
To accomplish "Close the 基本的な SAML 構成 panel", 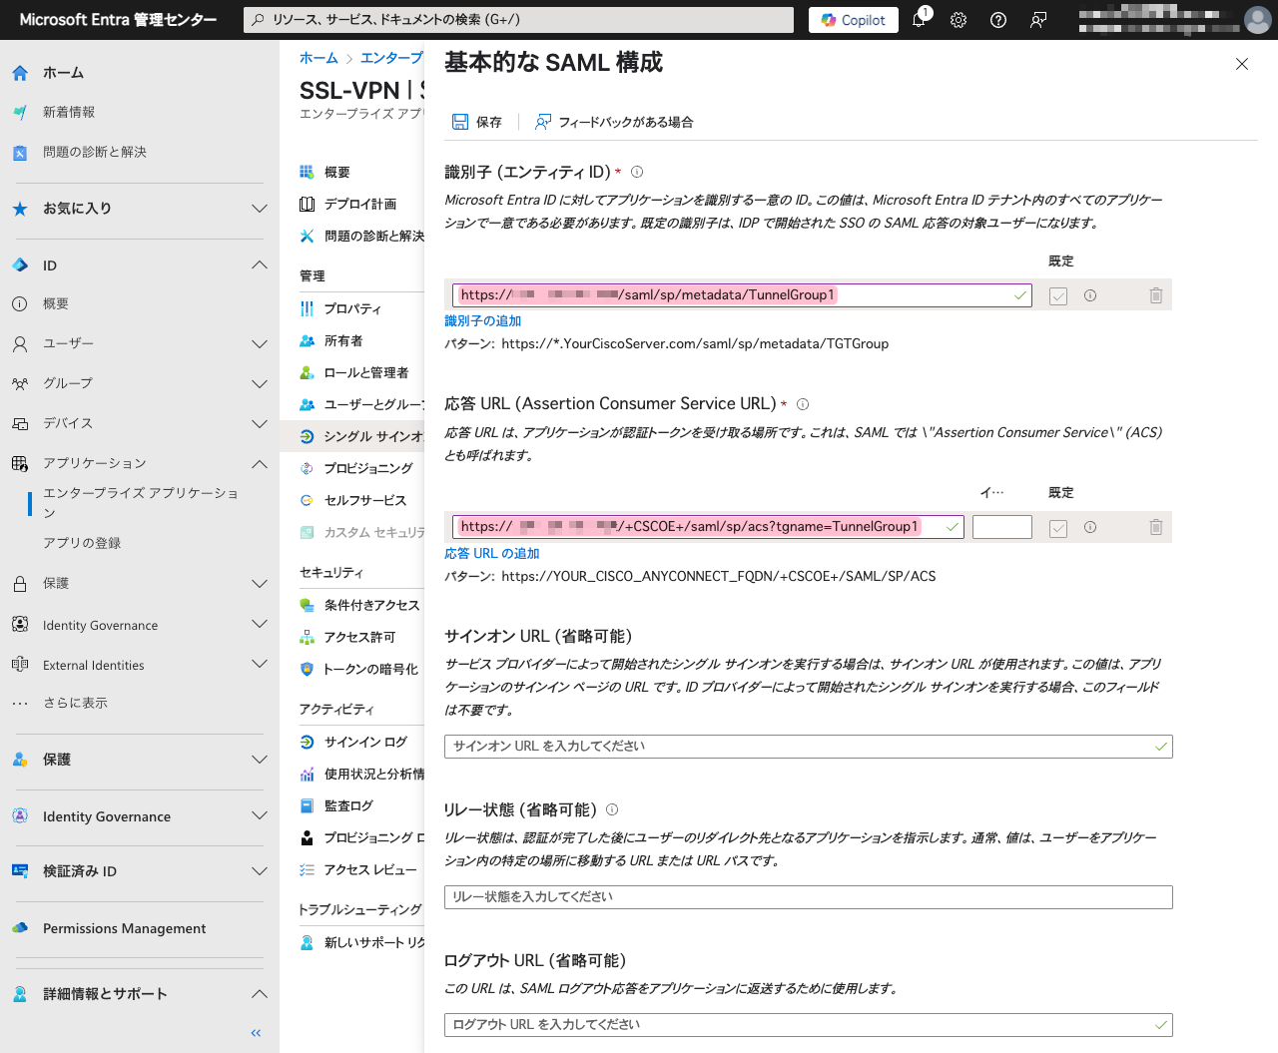I will point(1242,64).
